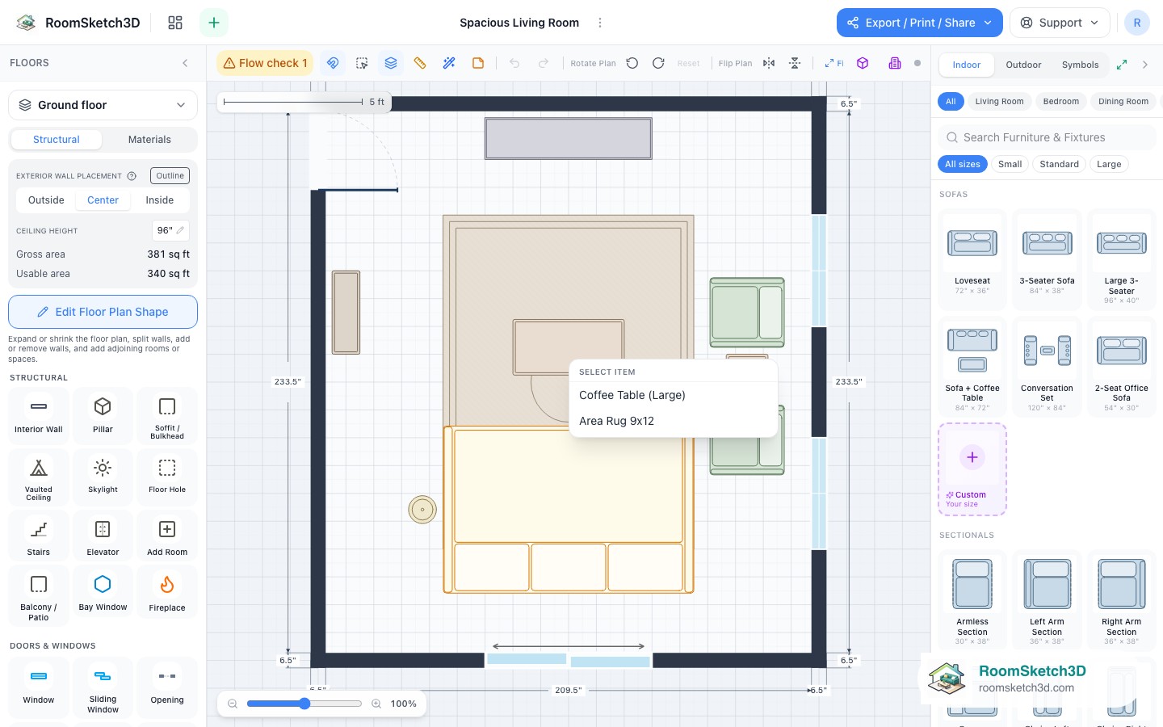Rotate plan clockwise
The image size is (1163, 727).
click(x=658, y=63)
